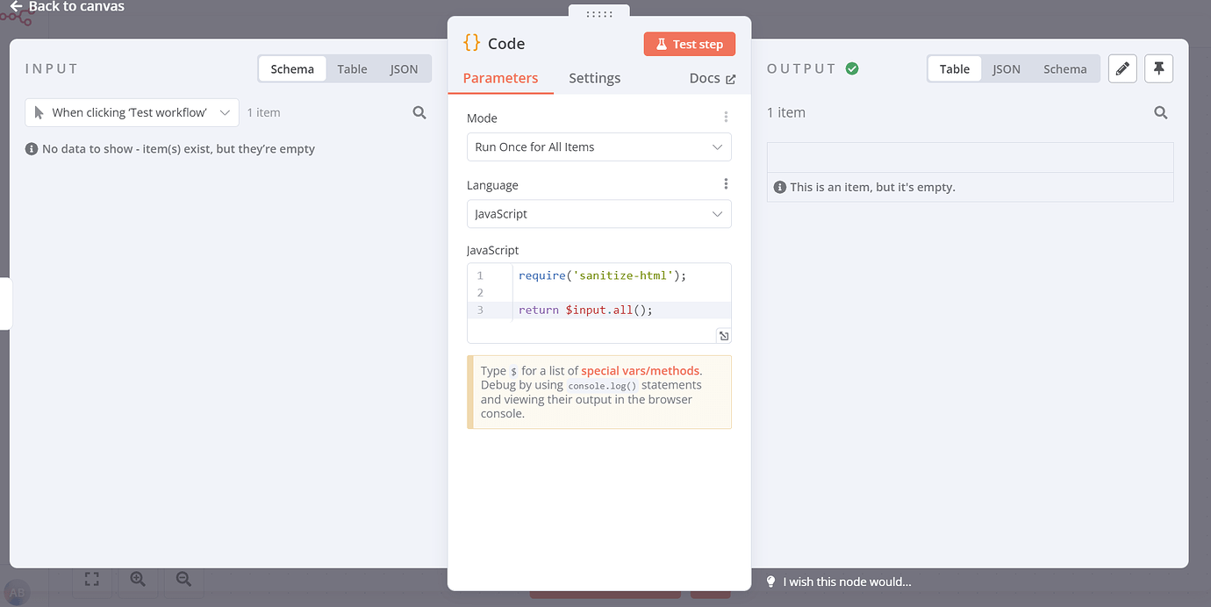The height and width of the screenshot is (607, 1211).
Task: Edit the output data with the pencil icon
Action: pyautogui.click(x=1122, y=68)
